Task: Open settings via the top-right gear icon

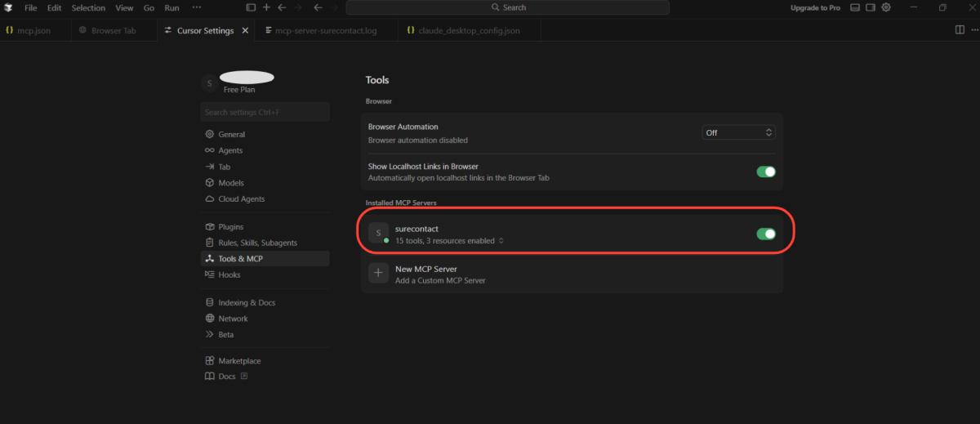Action: point(886,7)
